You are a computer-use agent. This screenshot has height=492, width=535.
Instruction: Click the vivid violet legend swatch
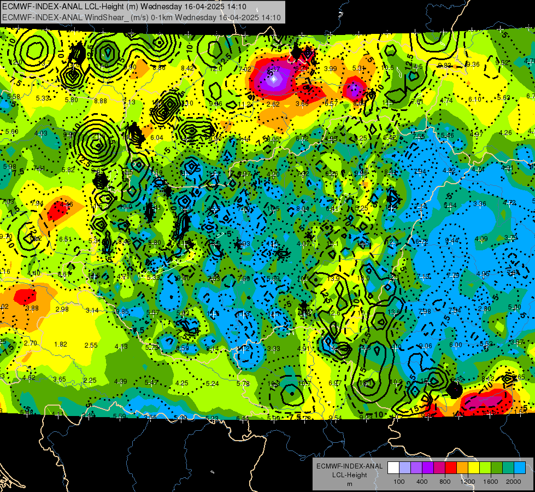pos(428,468)
